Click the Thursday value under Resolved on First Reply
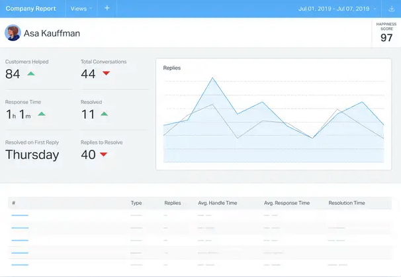 pyautogui.click(x=32, y=155)
